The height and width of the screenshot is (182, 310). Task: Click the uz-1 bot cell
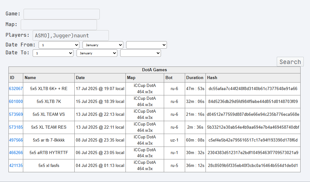(x=174, y=140)
